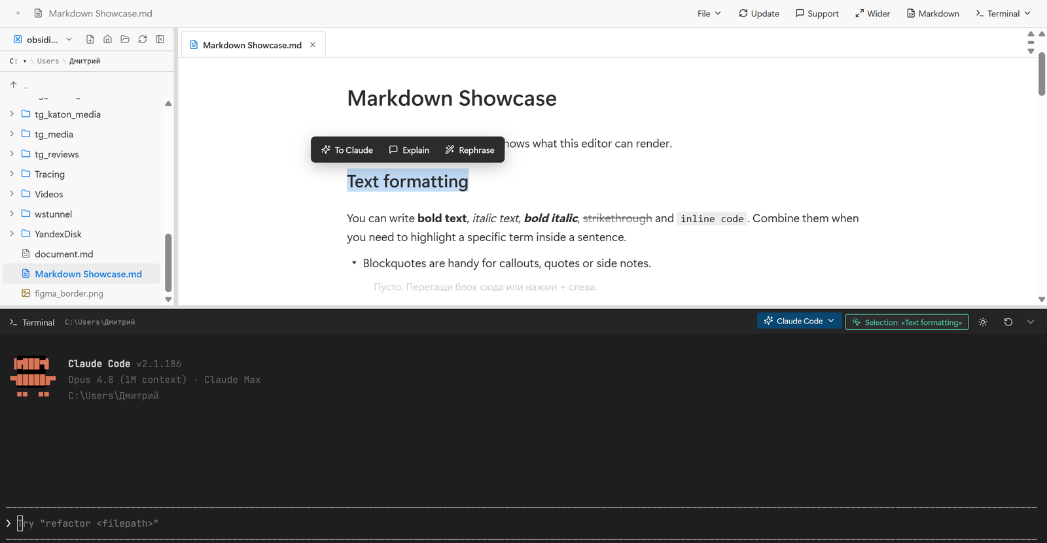The height and width of the screenshot is (543, 1047).
Task: Expand the Tracing folder
Action: tap(12, 174)
